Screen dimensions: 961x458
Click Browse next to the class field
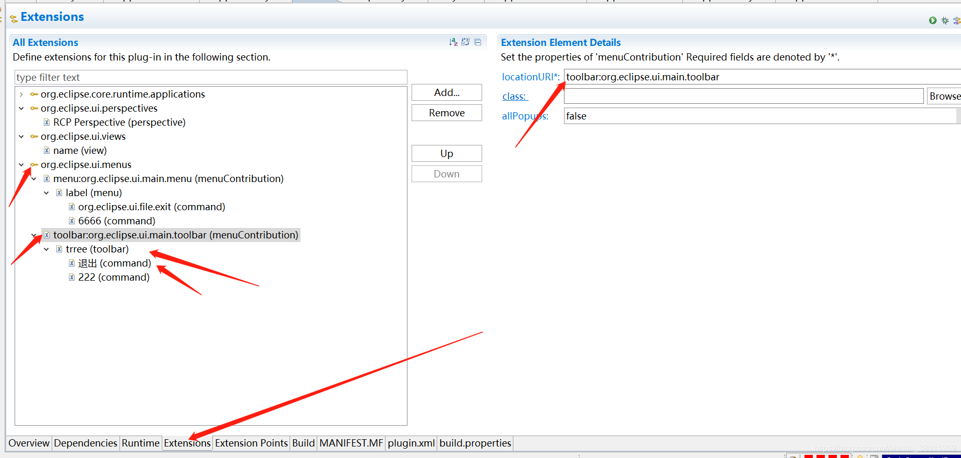(x=944, y=96)
